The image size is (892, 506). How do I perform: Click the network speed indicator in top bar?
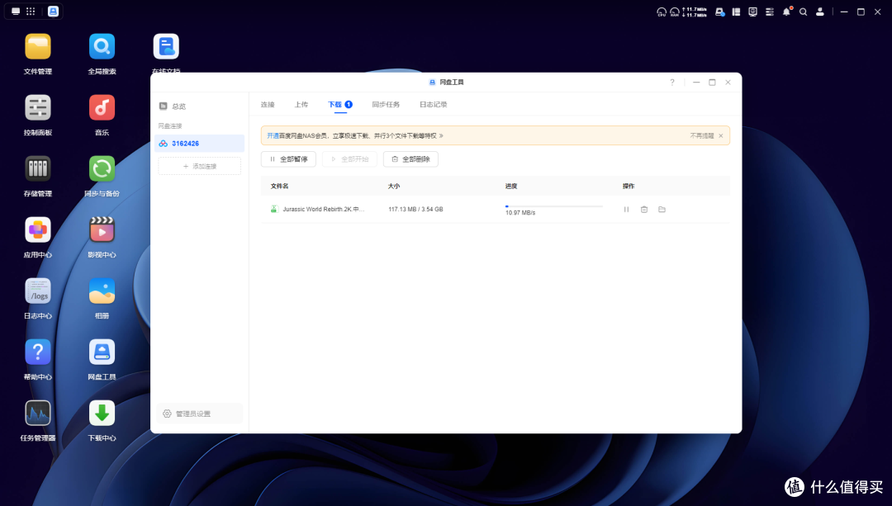[695, 12]
